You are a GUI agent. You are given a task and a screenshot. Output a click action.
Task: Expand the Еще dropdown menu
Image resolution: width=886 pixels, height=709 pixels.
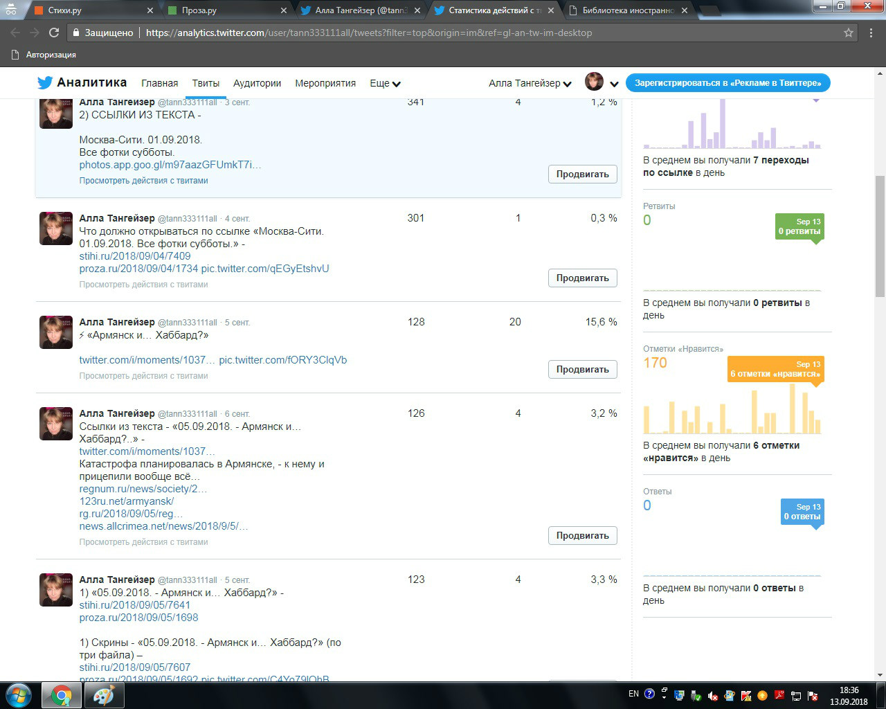click(x=386, y=83)
